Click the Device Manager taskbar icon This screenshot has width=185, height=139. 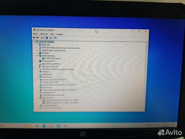[65, 126]
